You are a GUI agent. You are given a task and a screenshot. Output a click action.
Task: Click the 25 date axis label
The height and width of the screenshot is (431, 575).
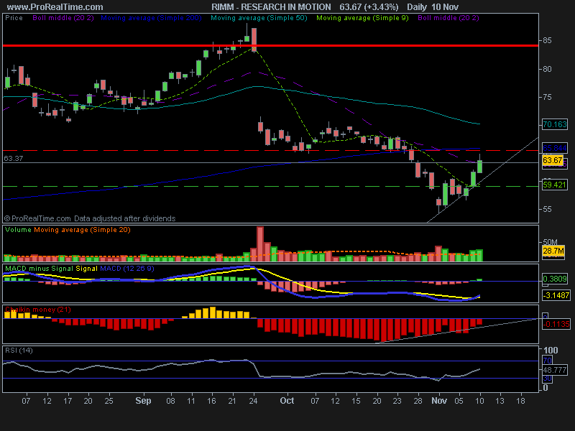tap(109, 401)
